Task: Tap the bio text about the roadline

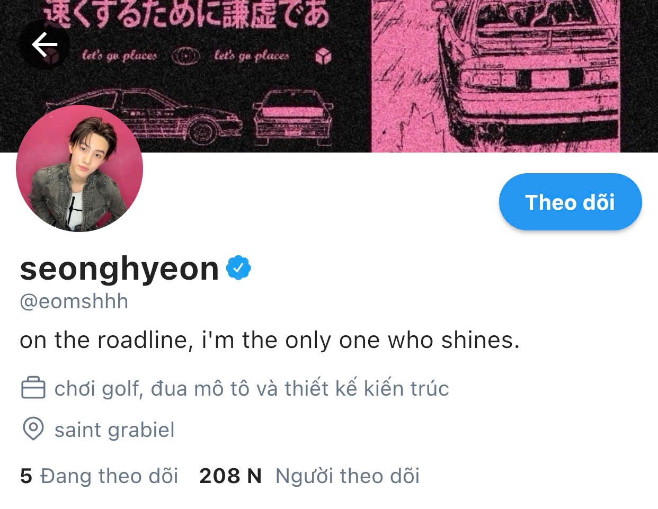Action: pyautogui.click(x=270, y=340)
